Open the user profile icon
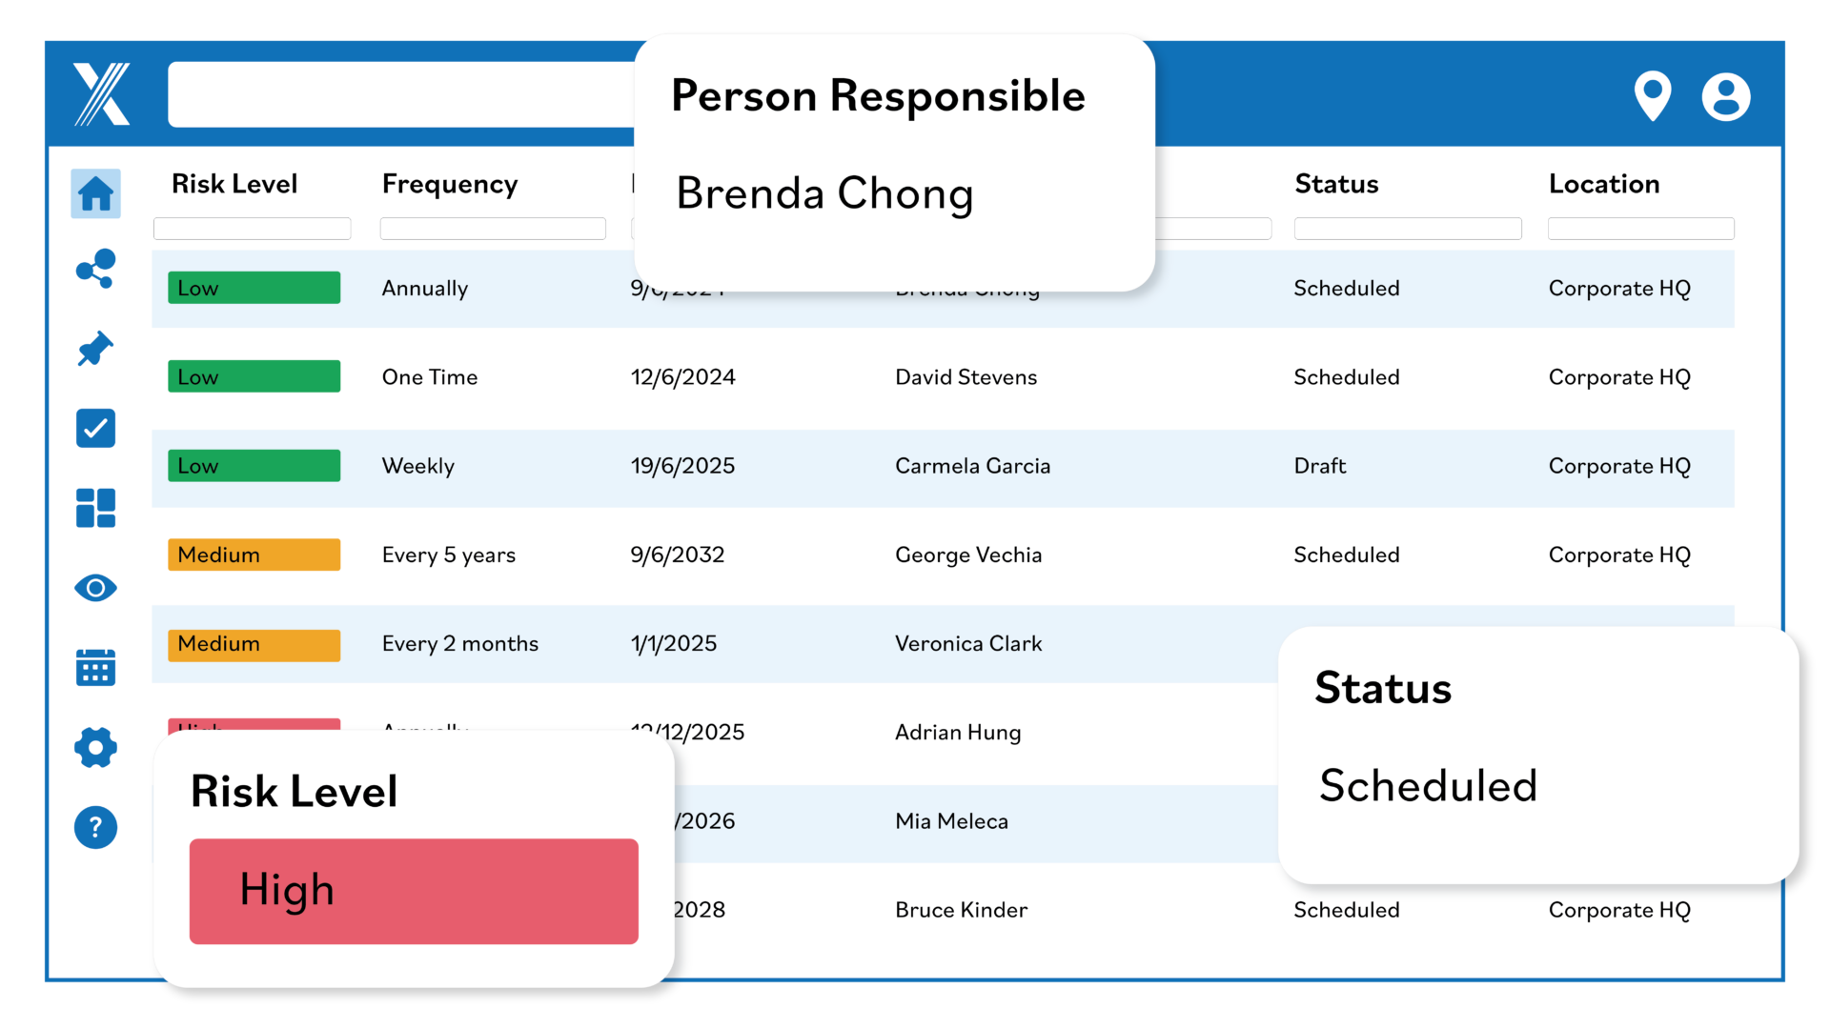Image resolution: width=1830 pixels, height=1029 pixels. 1726,96
